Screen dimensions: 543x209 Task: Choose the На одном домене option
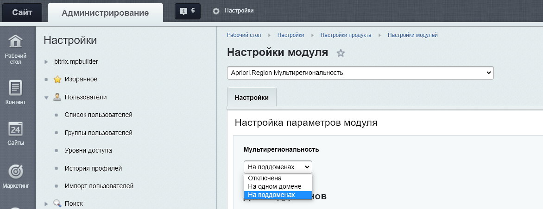[x=278, y=186]
